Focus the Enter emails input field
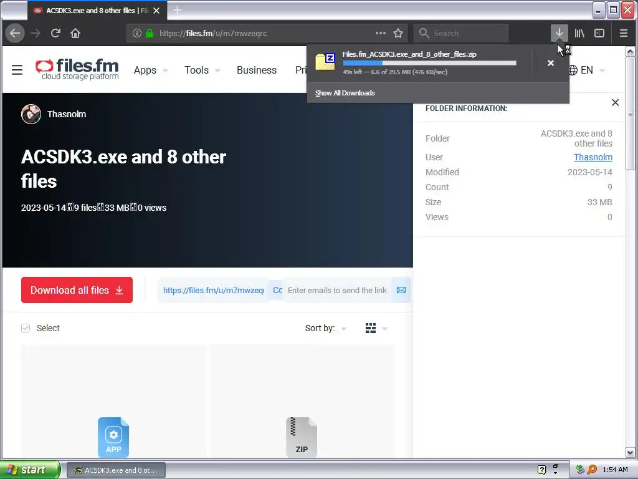 pos(337,290)
